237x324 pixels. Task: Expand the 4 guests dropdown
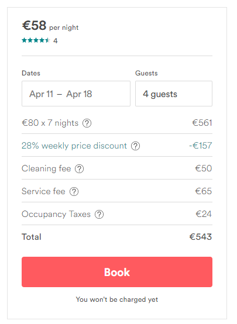click(x=174, y=94)
